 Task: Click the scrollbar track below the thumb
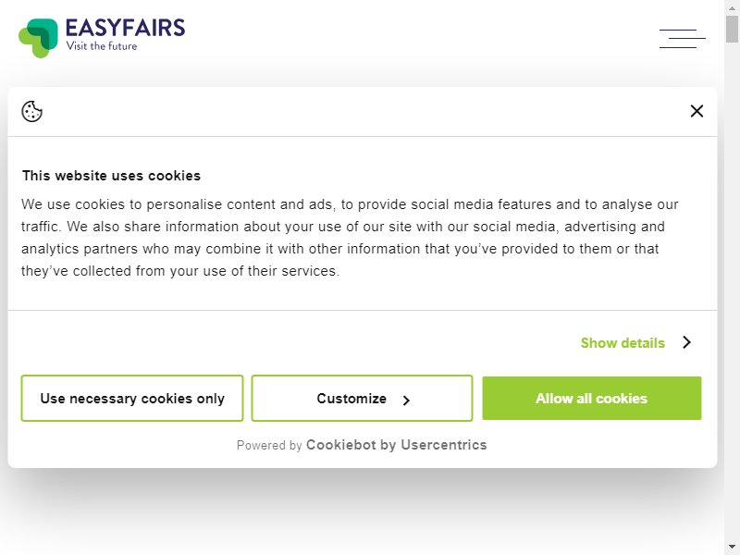732,292
